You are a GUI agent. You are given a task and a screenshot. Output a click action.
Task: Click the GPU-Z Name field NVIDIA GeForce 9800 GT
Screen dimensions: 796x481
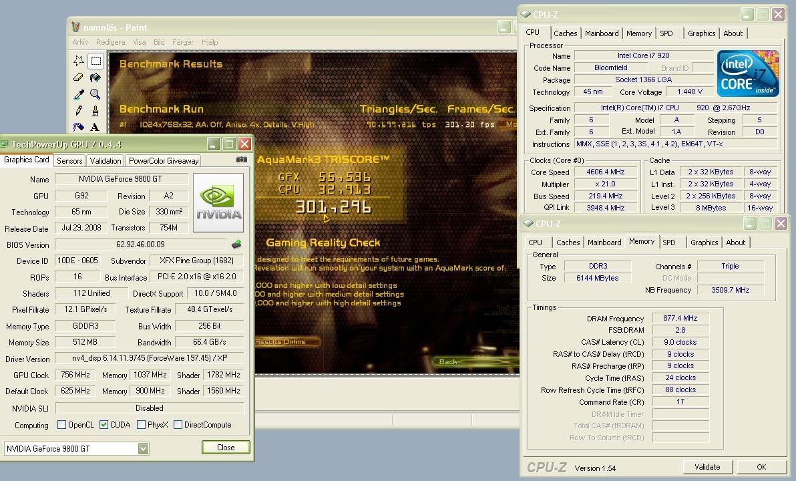120,179
